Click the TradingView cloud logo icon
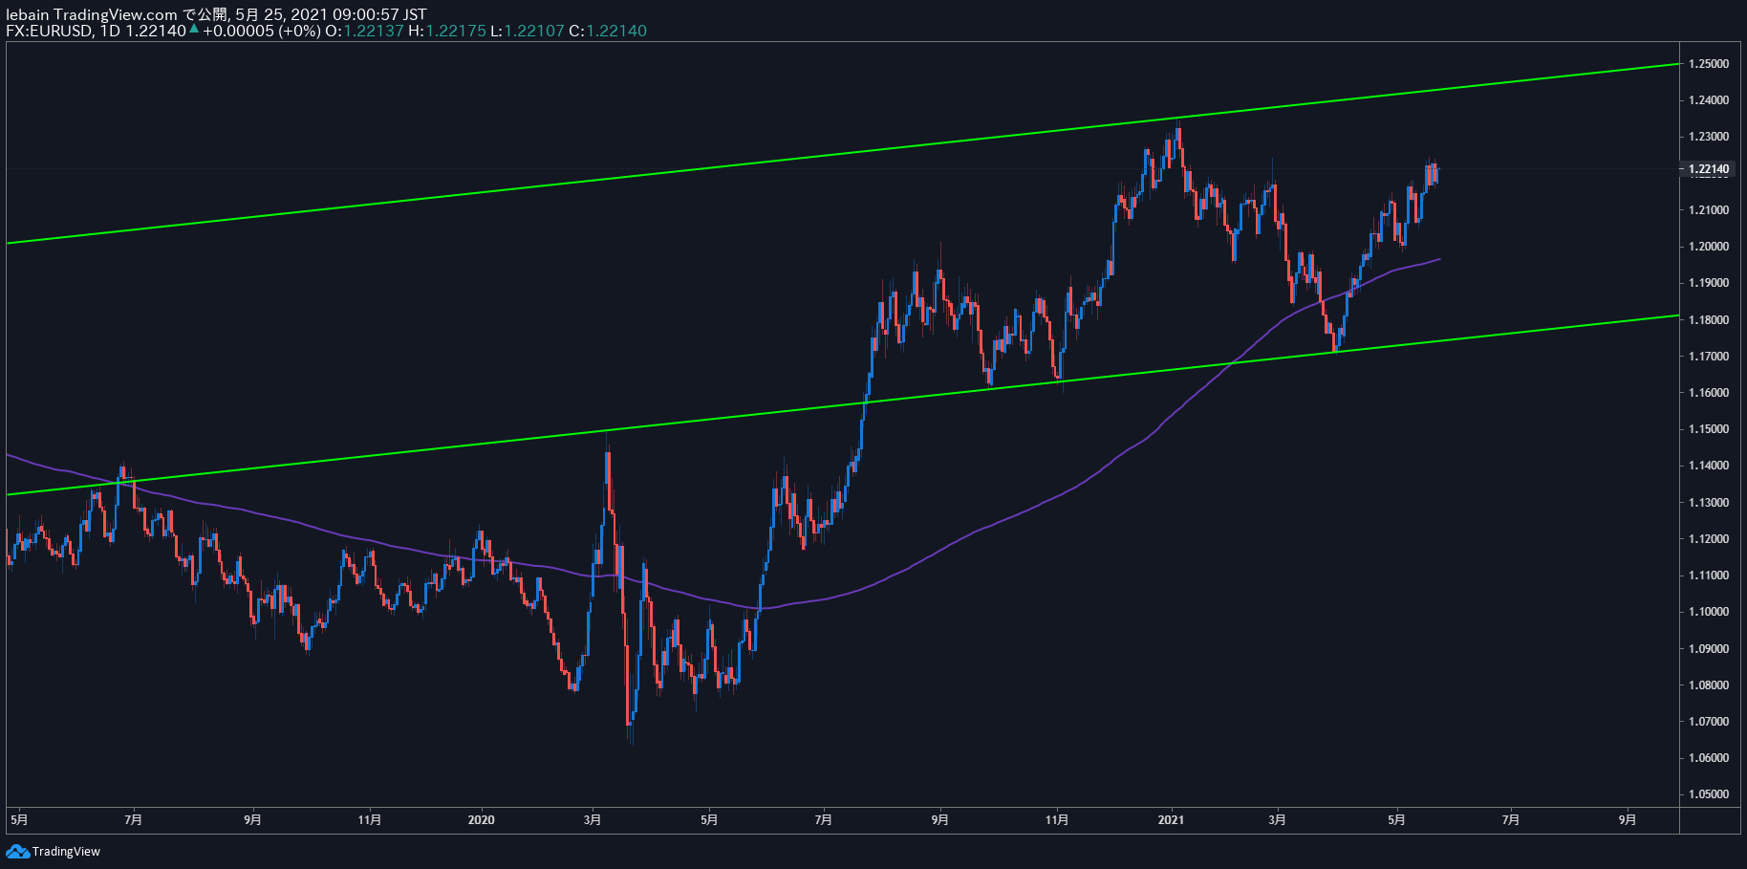The height and width of the screenshot is (869, 1747). click(x=17, y=851)
